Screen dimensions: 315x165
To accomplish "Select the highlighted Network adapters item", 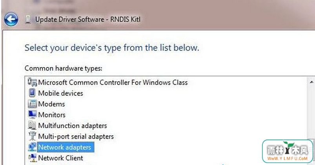I will [x=66, y=147].
